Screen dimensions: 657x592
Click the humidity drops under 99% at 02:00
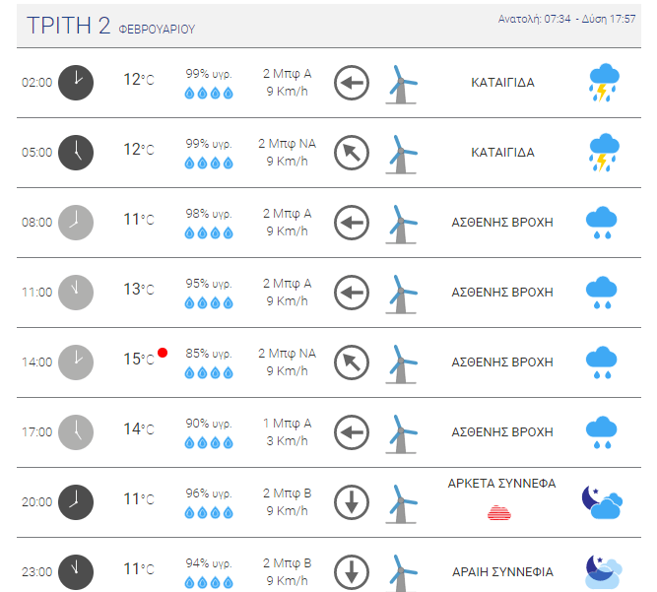pyautogui.click(x=209, y=93)
